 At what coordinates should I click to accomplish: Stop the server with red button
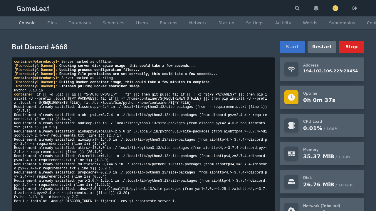(x=351, y=47)
